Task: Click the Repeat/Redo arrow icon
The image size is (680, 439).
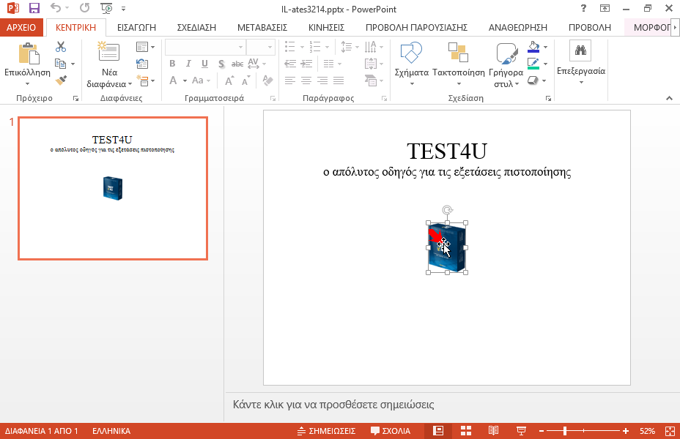Action: coord(84,8)
